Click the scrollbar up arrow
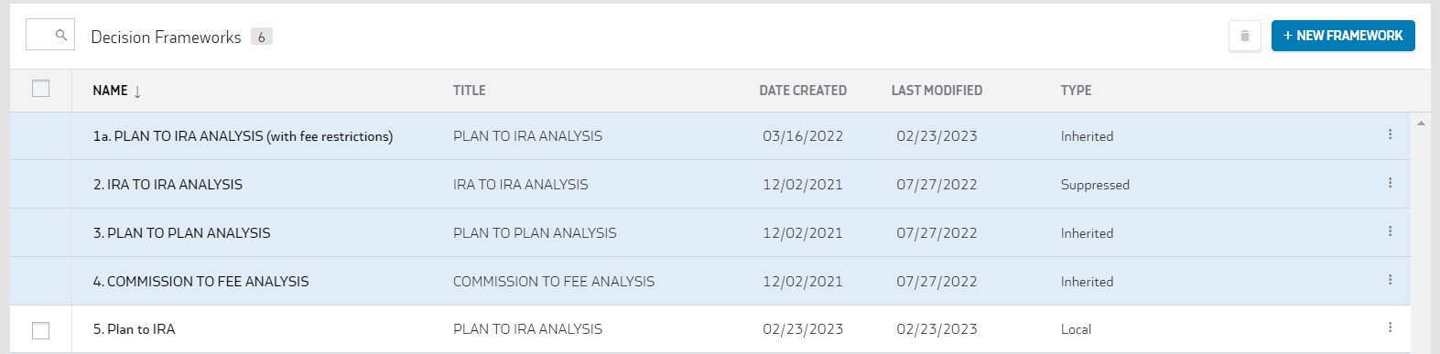The height and width of the screenshot is (354, 1440). (1421, 123)
